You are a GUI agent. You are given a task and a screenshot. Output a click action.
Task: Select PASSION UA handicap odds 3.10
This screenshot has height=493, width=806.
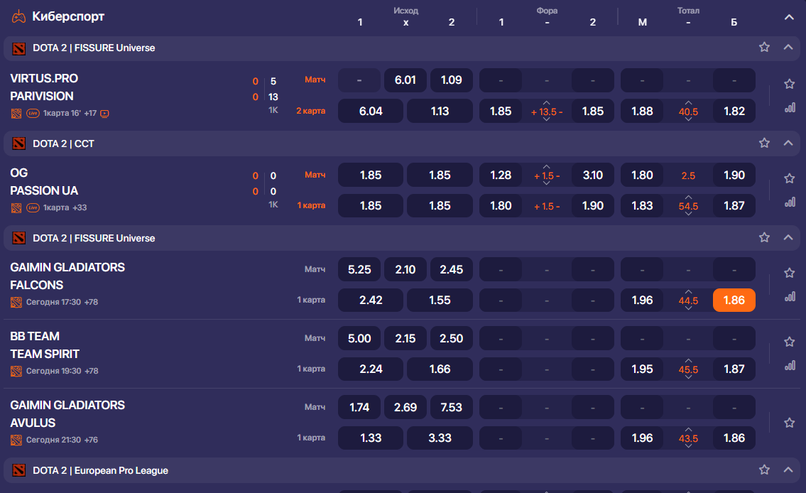[x=593, y=175]
